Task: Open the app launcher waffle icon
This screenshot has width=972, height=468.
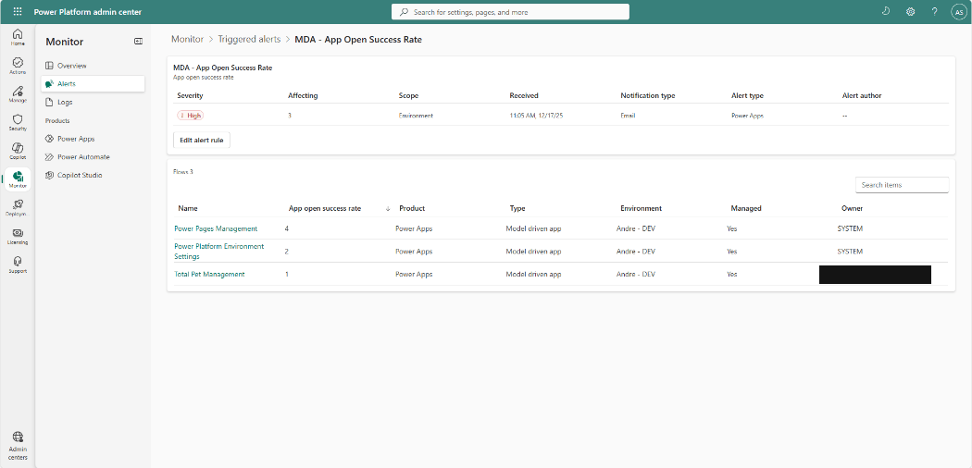Action: coord(18,12)
